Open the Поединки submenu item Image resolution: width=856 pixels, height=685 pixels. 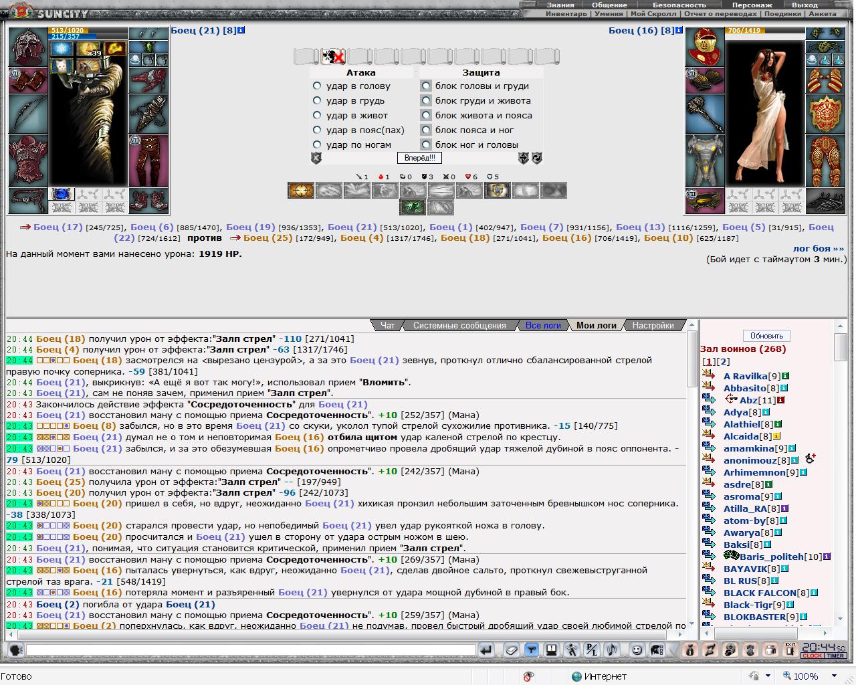[783, 13]
